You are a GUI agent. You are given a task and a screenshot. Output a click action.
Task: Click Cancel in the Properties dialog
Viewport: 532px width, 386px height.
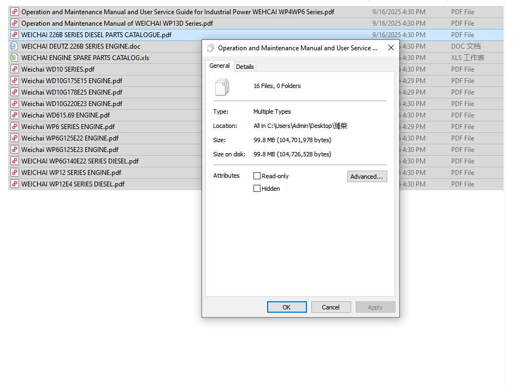click(x=331, y=307)
